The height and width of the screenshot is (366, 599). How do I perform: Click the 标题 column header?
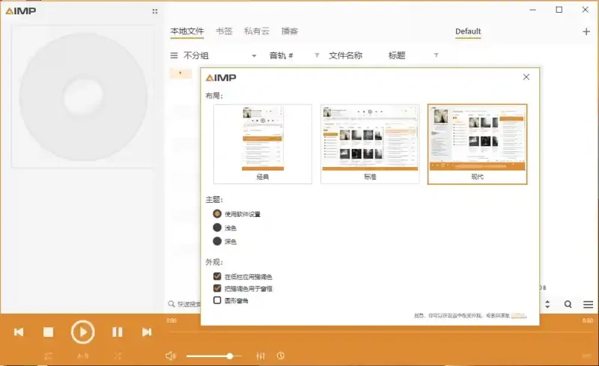point(397,55)
